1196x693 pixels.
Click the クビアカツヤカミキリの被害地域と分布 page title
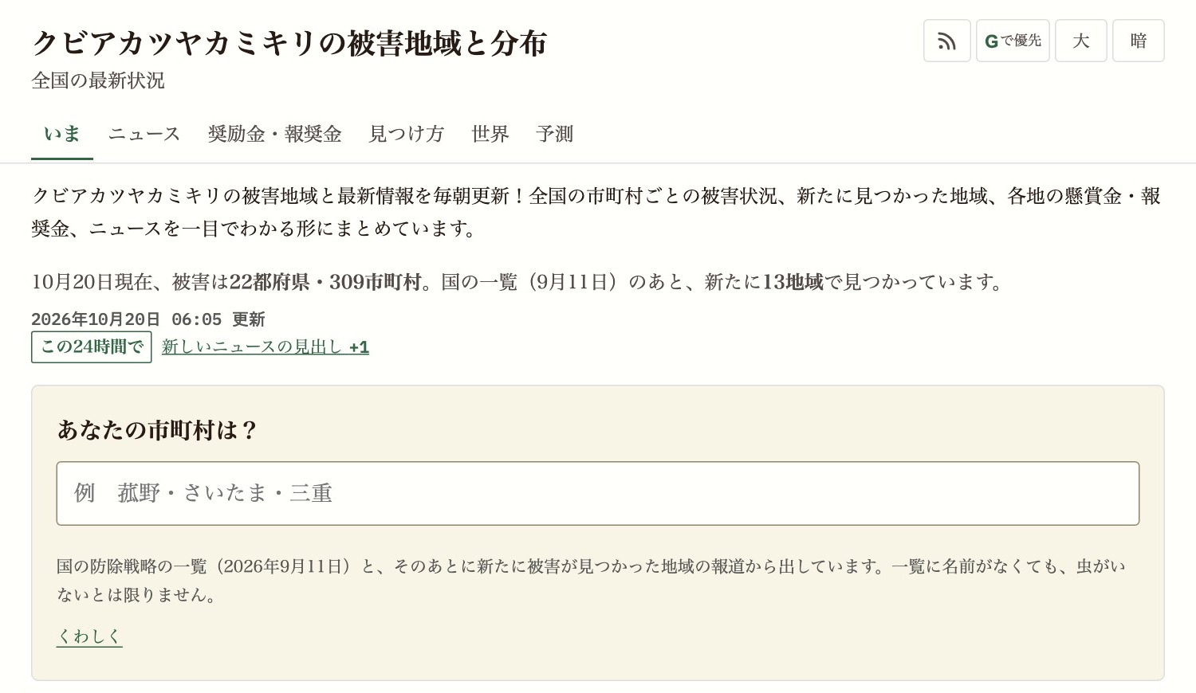click(x=289, y=43)
